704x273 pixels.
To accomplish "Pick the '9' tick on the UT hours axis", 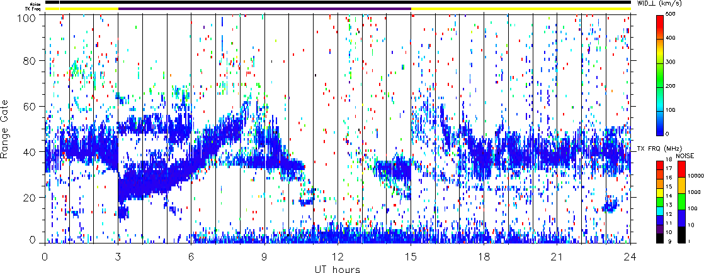I will [264, 257].
